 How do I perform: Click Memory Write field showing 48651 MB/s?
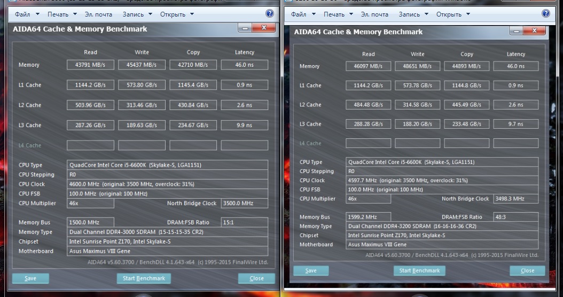click(418, 66)
